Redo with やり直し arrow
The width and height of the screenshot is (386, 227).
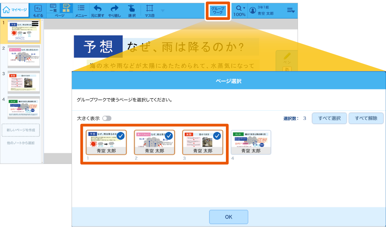[115, 10]
